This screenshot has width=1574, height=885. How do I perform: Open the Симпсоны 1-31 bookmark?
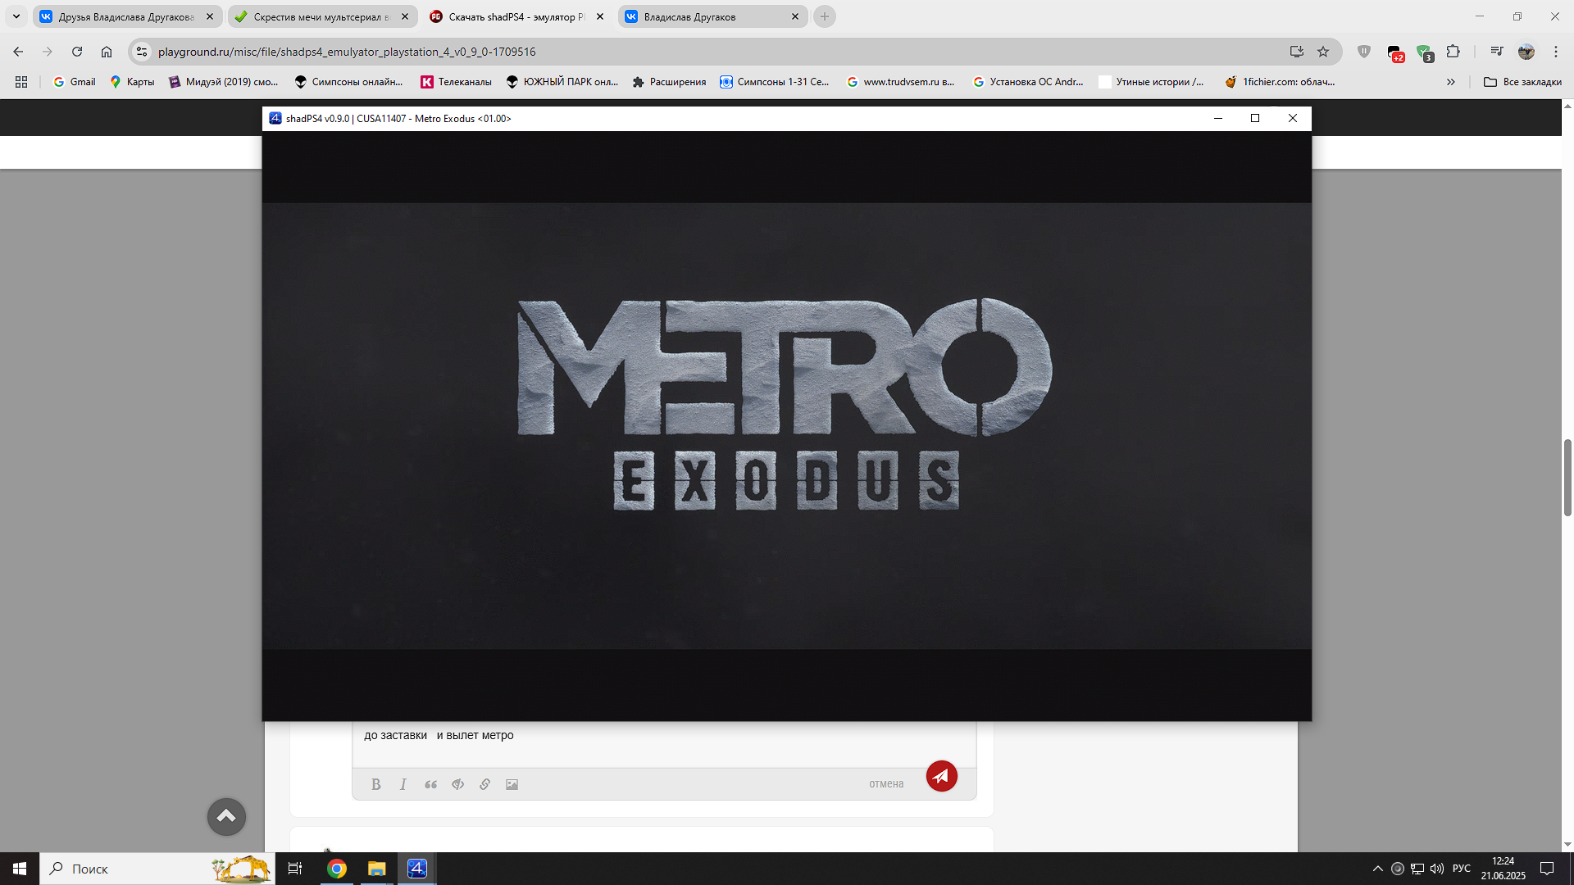coord(775,82)
